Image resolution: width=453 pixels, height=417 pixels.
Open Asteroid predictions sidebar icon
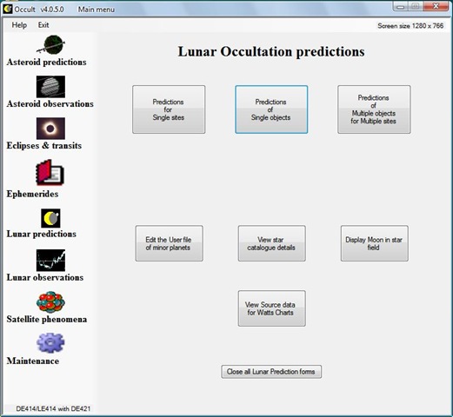click(50, 45)
